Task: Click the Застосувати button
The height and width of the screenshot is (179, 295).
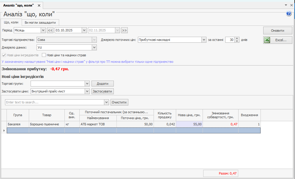Action: (102, 91)
